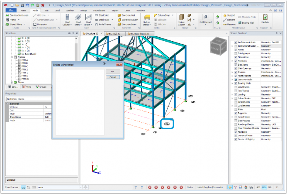Open the Foundations ribbon tab
This screenshot has height=194, width=287.
[x=99, y=11]
